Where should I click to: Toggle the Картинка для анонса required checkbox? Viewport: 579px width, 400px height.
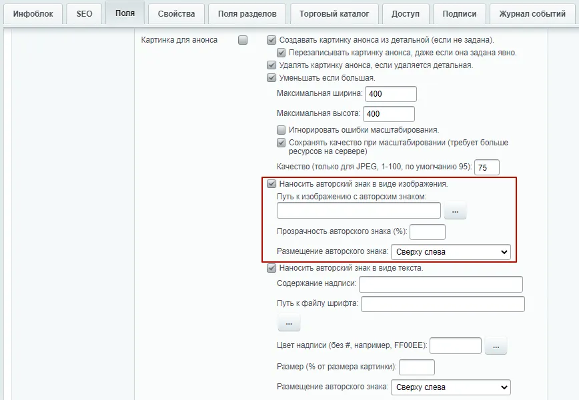tap(243, 40)
